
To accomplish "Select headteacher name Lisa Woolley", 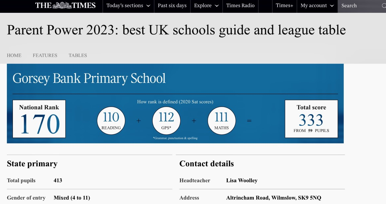I will point(242,180).
